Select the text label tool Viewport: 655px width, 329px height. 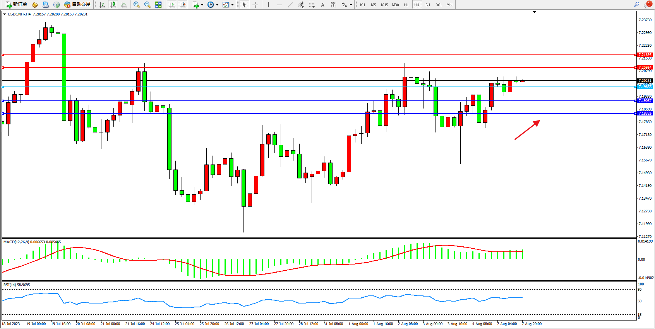322,5
